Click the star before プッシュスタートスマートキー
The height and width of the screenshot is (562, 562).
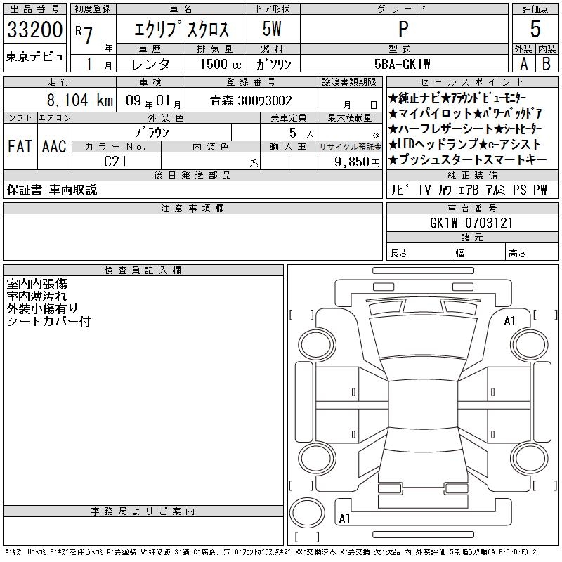[x=394, y=160]
